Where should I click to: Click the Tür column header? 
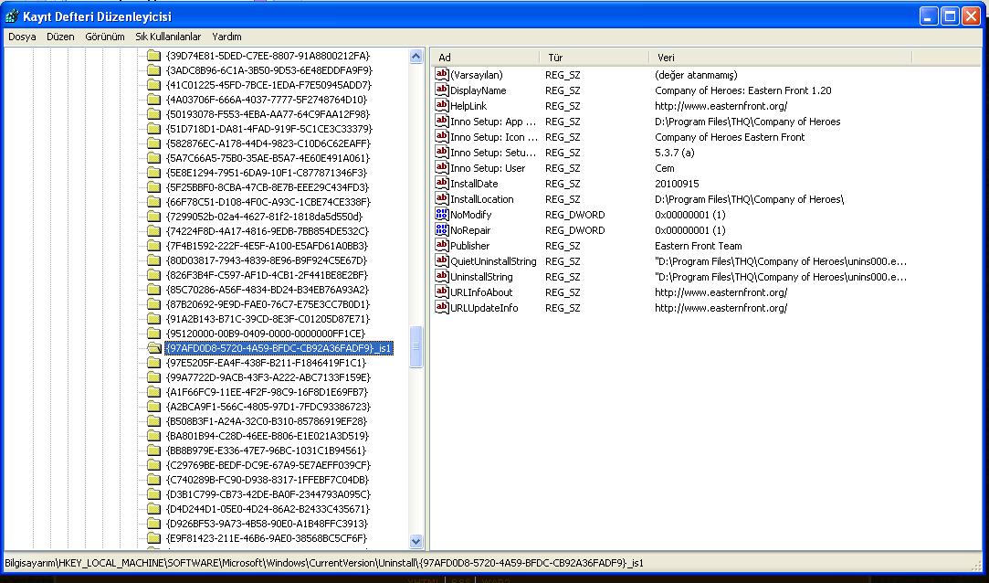pyautogui.click(x=594, y=58)
